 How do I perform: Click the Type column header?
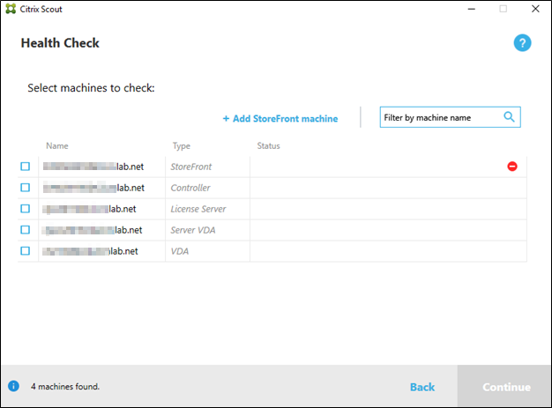pyautogui.click(x=182, y=146)
